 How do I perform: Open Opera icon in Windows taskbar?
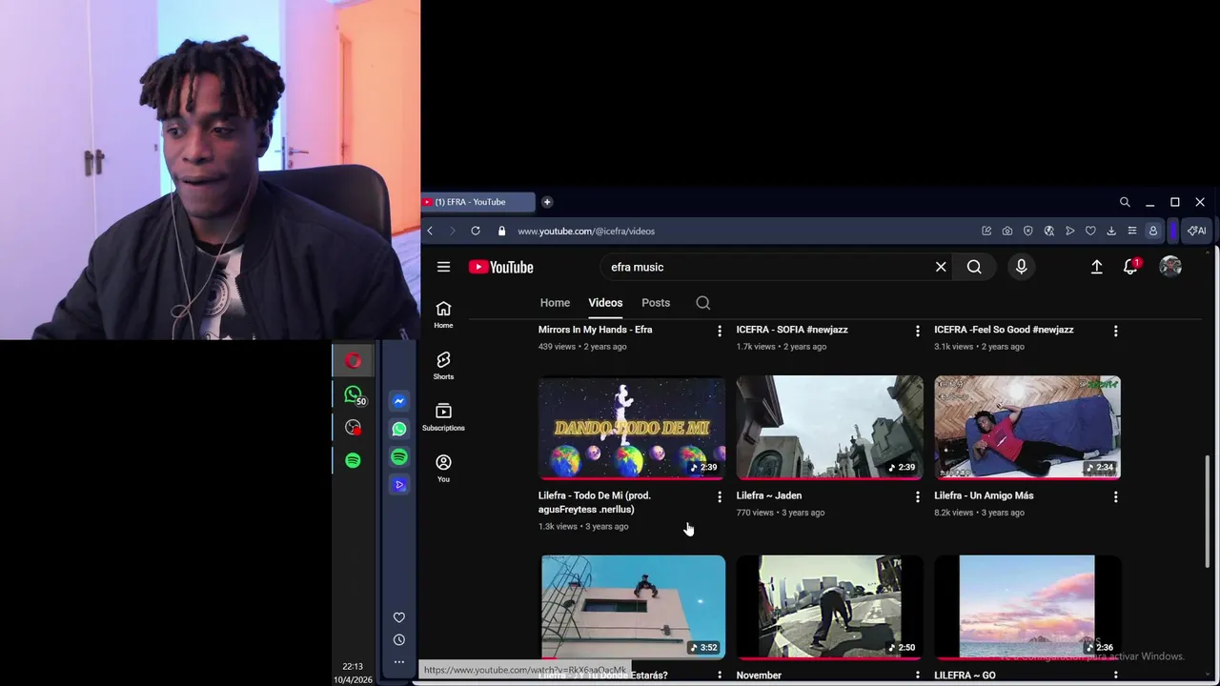pos(353,361)
